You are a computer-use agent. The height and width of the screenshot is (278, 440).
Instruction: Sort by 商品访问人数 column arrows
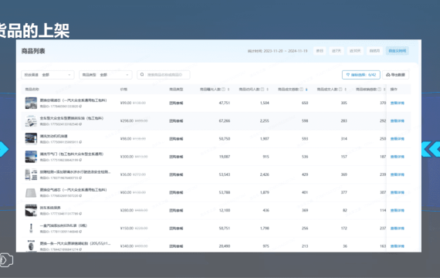pyautogui.click(x=267, y=90)
